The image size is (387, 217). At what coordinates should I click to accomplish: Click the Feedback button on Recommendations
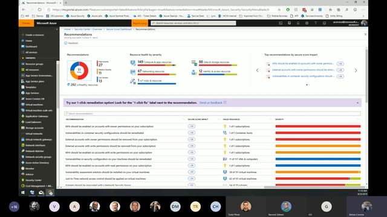(71, 43)
